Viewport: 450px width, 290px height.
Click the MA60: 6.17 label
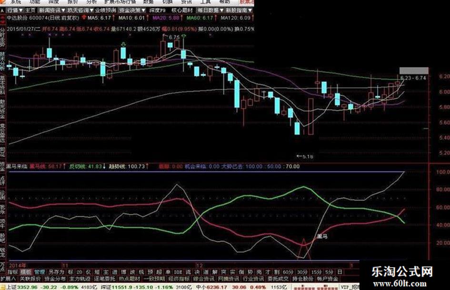tap(200, 18)
